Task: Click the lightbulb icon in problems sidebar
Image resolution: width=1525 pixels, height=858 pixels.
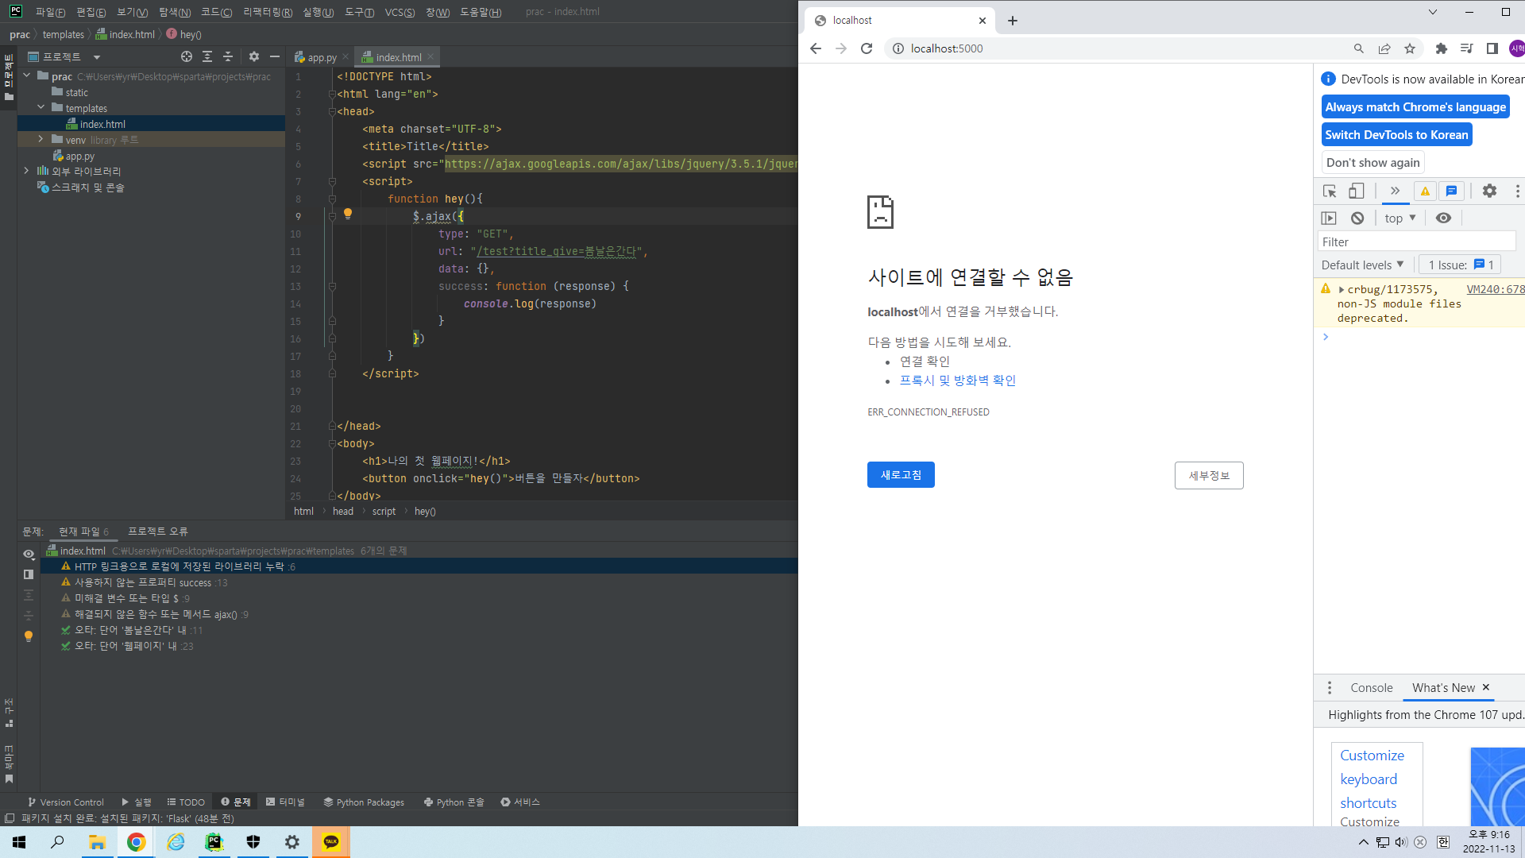Action: pyautogui.click(x=29, y=636)
